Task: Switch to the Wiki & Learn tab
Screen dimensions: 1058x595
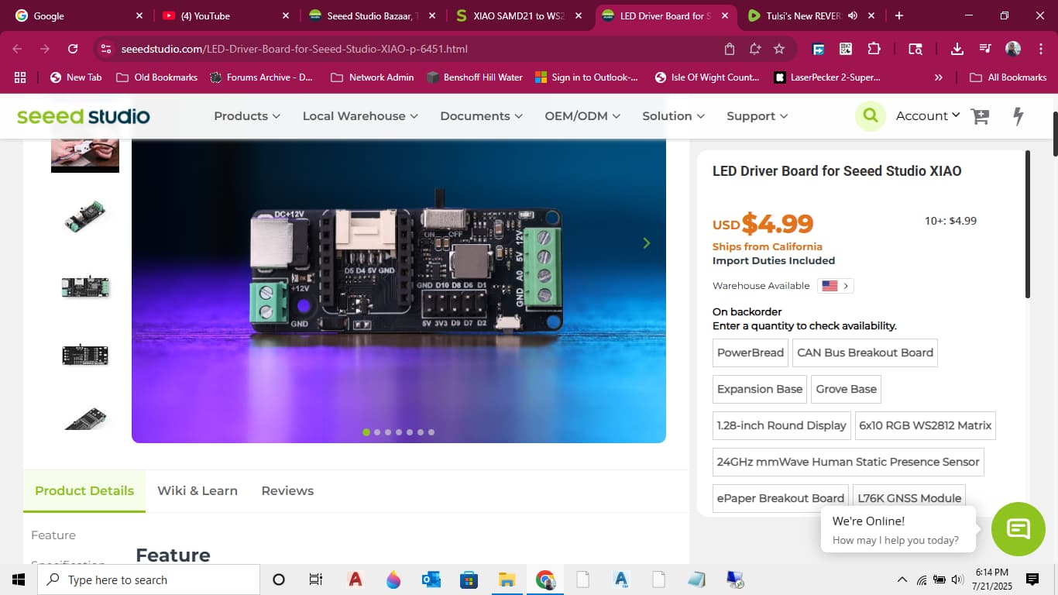Action: [198, 490]
